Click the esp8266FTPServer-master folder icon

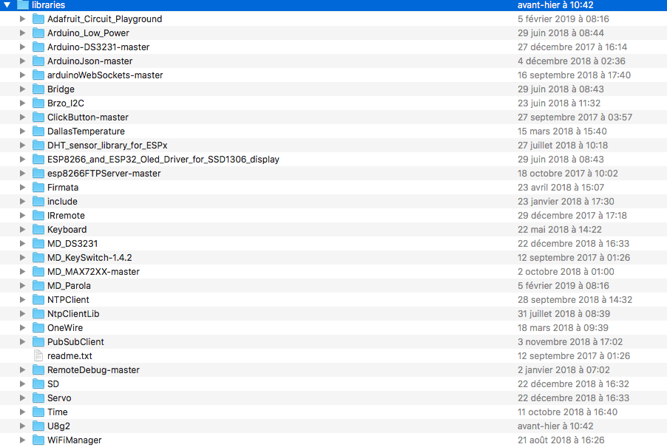coord(38,174)
